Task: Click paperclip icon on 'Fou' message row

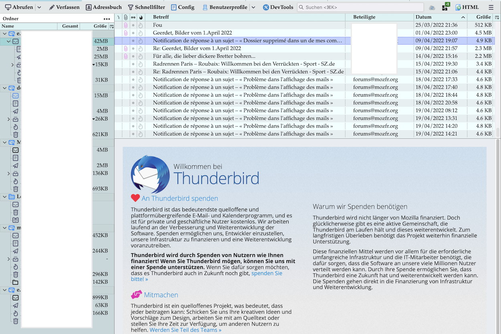Action: click(125, 25)
